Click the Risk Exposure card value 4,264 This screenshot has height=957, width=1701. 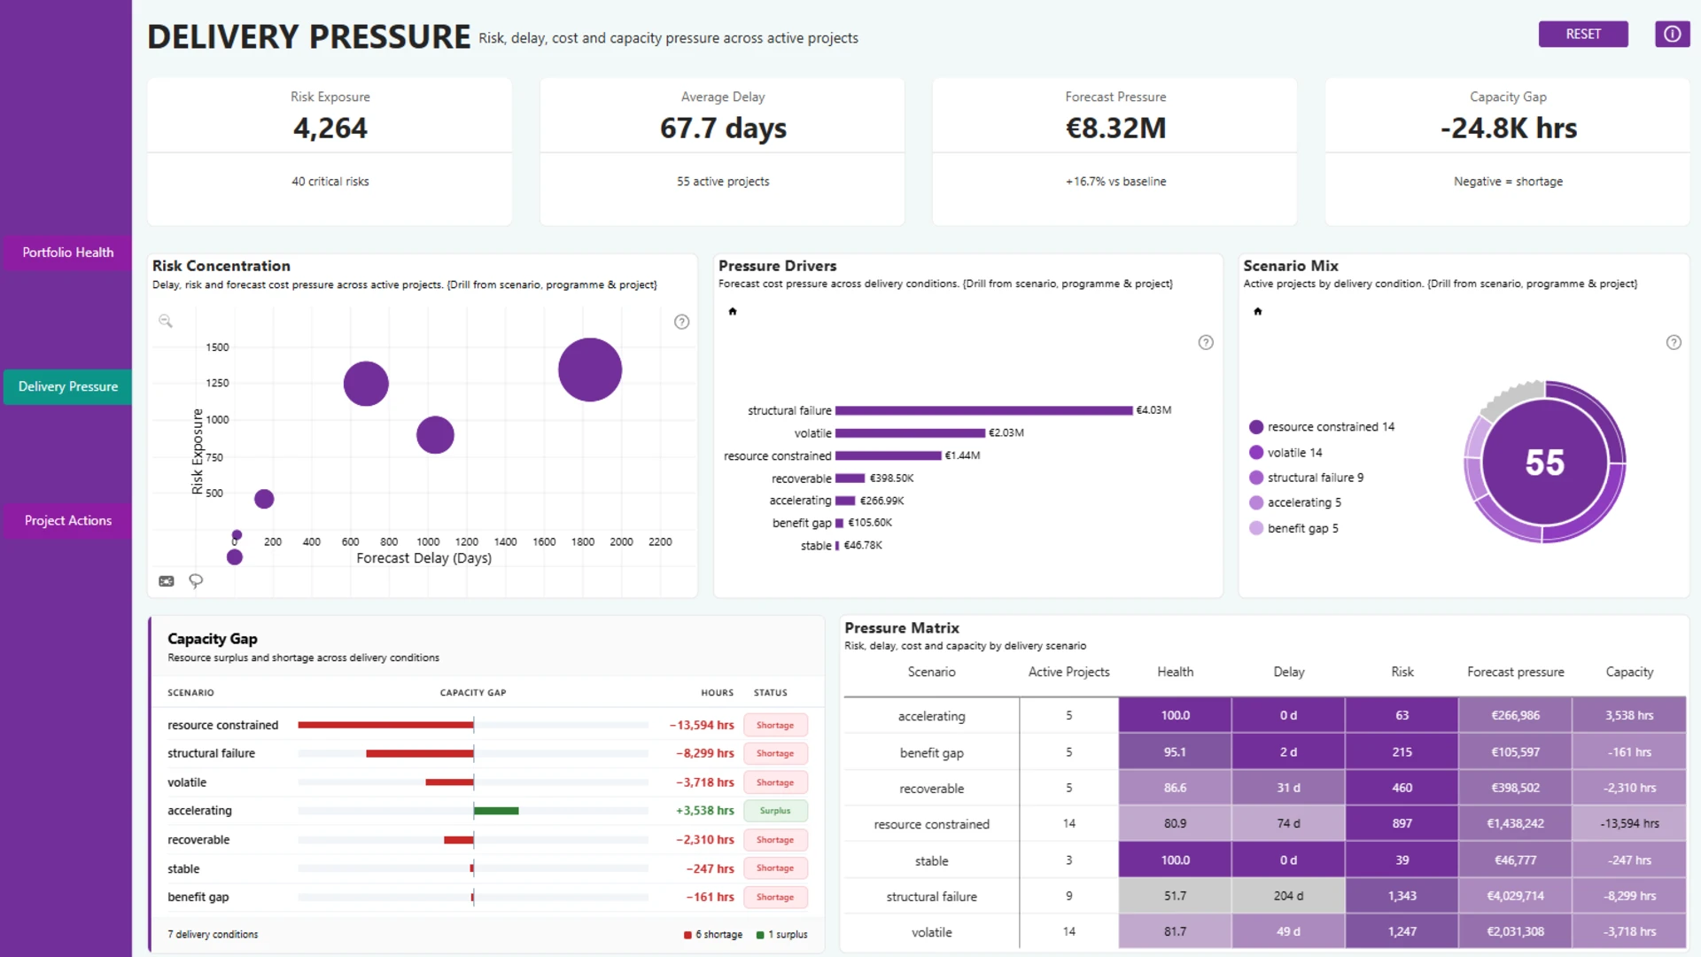click(330, 128)
